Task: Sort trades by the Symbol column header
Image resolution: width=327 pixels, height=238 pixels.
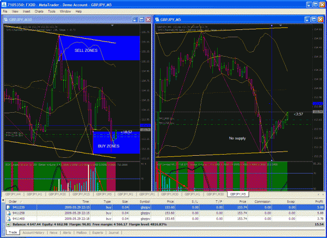Action: click(x=140, y=202)
